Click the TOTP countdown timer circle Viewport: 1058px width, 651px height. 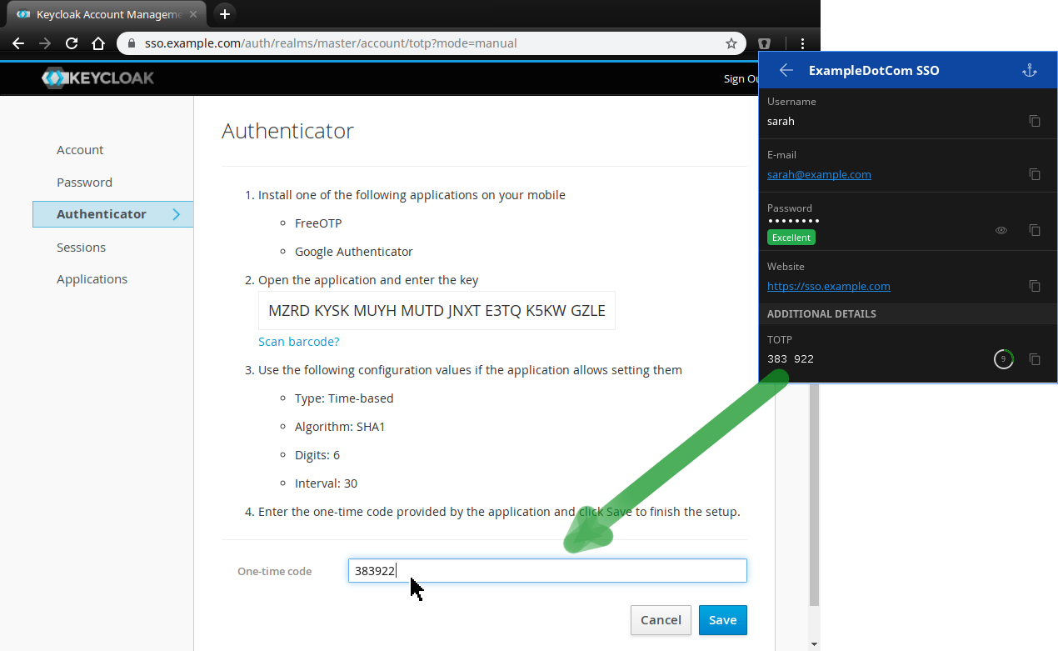tap(1003, 359)
